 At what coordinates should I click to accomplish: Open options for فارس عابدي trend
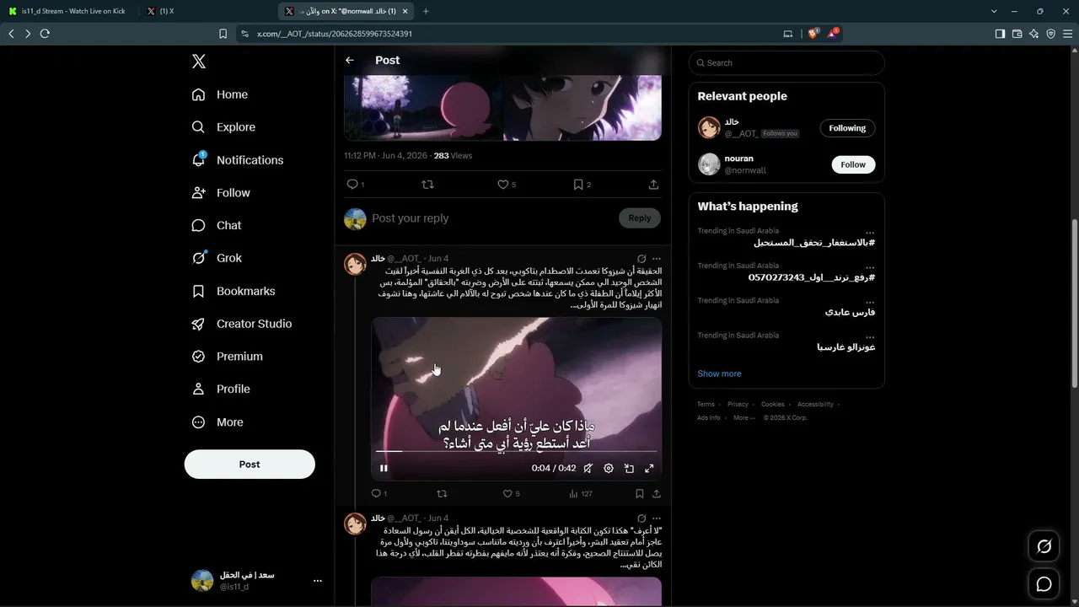tap(870, 301)
